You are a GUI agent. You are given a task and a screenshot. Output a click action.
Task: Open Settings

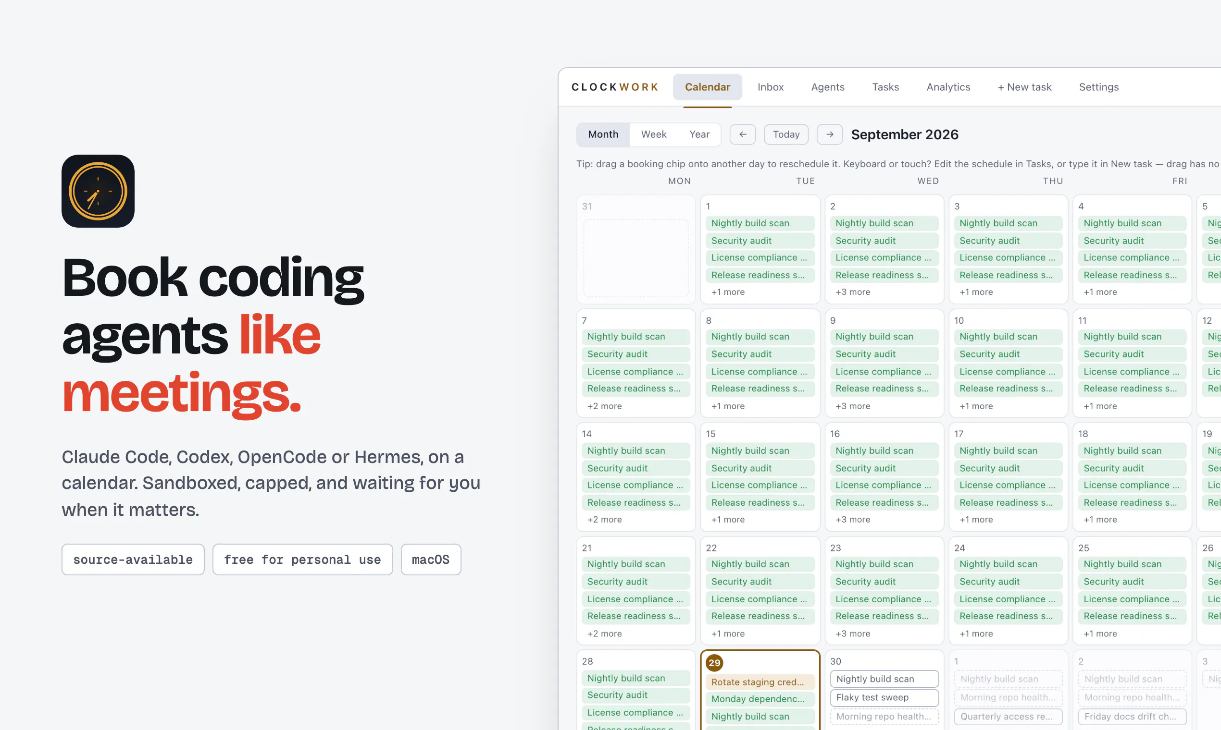point(1099,87)
